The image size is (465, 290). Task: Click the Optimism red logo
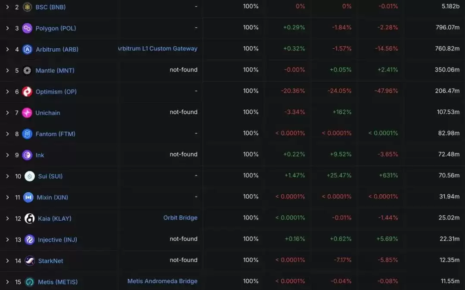27,91
